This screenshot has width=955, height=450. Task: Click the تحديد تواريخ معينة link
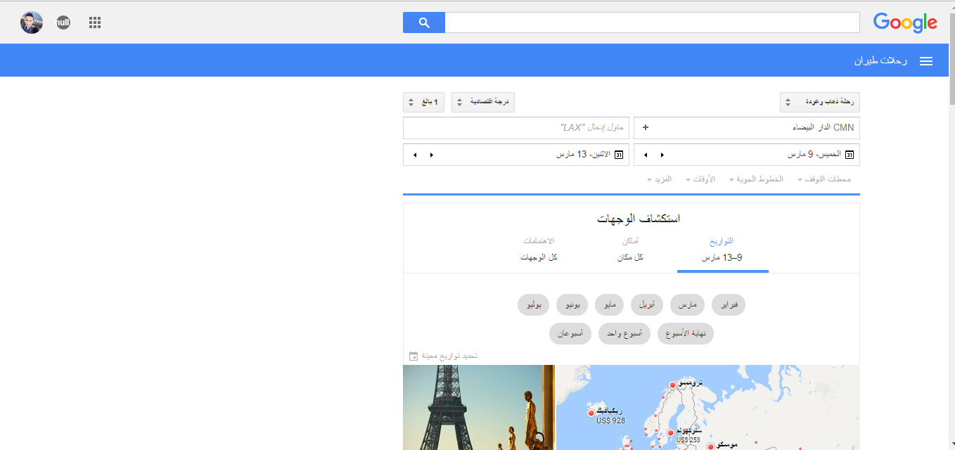[443, 356]
